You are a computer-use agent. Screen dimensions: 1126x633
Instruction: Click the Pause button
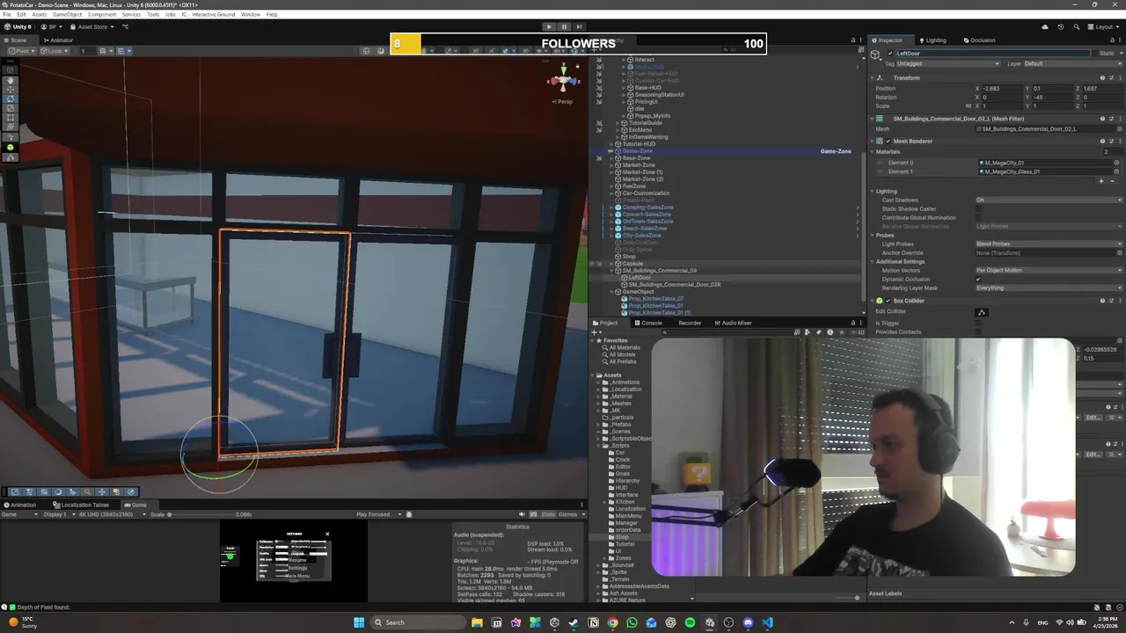pyautogui.click(x=564, y=26)
